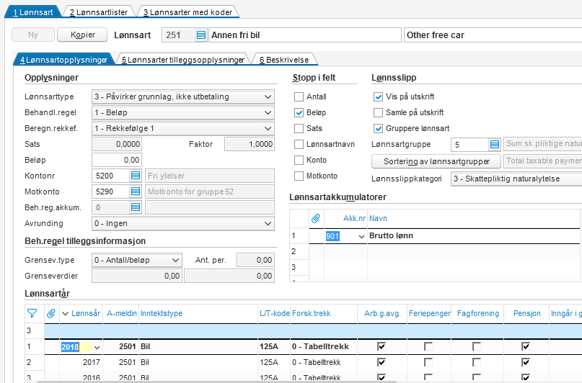Click the L/T-kode column header

274,313
